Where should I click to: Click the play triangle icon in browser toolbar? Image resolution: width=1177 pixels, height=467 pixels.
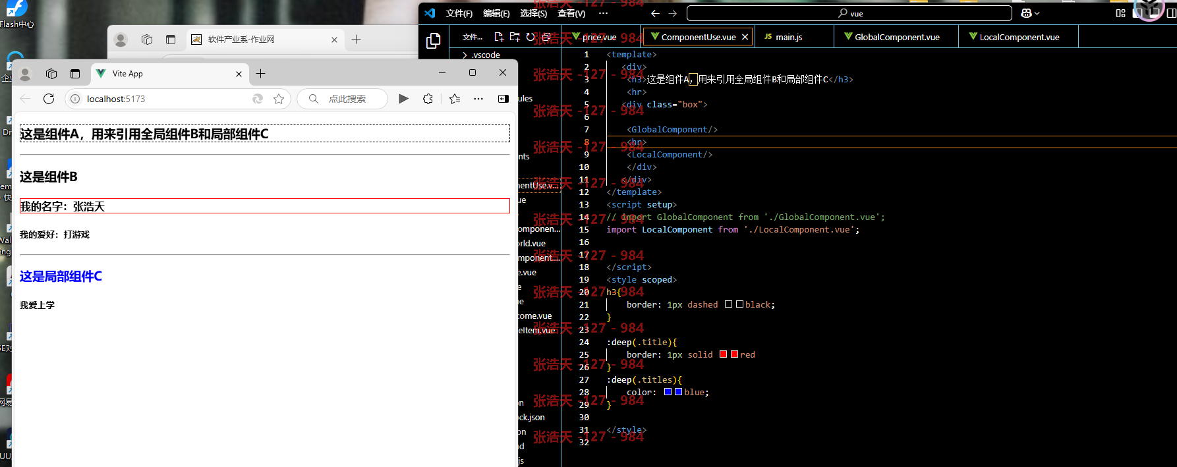[403, 99]
